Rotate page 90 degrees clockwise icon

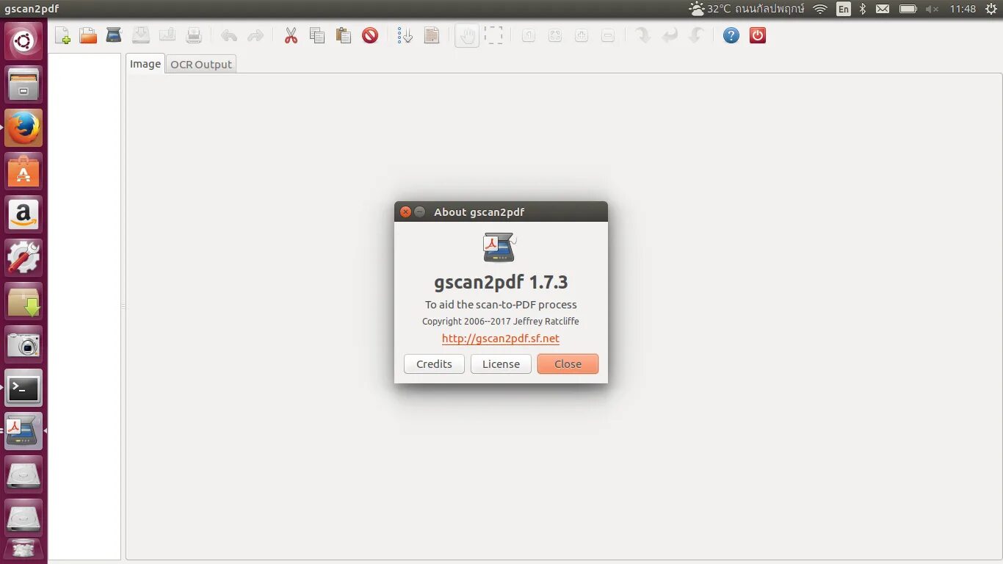pos(643,35)
